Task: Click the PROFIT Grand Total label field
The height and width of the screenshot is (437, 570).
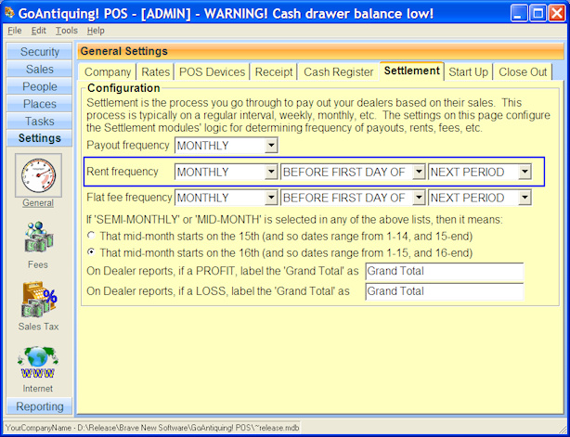Action: pyautogui.click(x=445, y=271)
